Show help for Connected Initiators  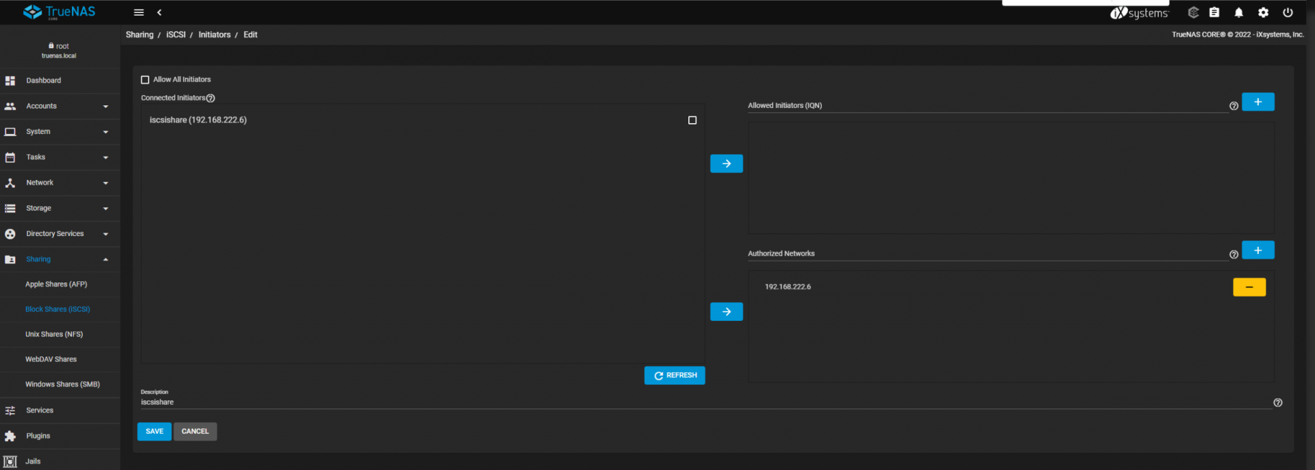click(210, 98)
